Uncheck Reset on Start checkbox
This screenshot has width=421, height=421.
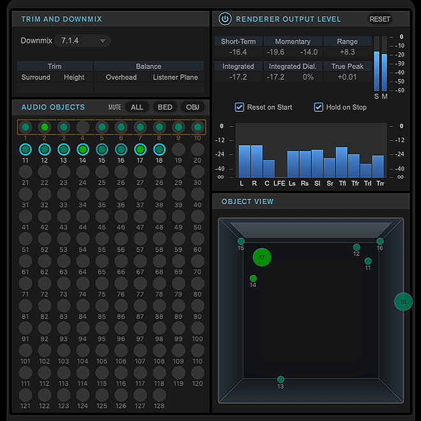[x=239, y=107]
